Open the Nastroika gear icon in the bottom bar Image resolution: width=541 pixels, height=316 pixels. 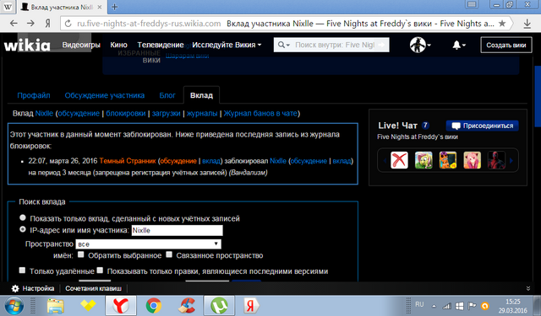coord(15,288)
